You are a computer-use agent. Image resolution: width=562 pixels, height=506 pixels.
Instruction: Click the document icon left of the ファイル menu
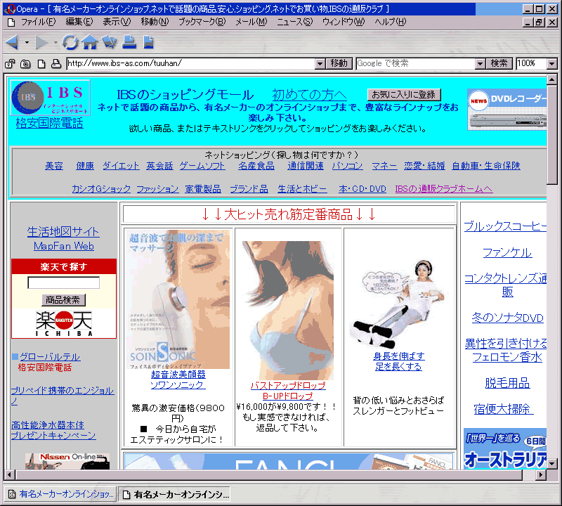click(11, 22)
